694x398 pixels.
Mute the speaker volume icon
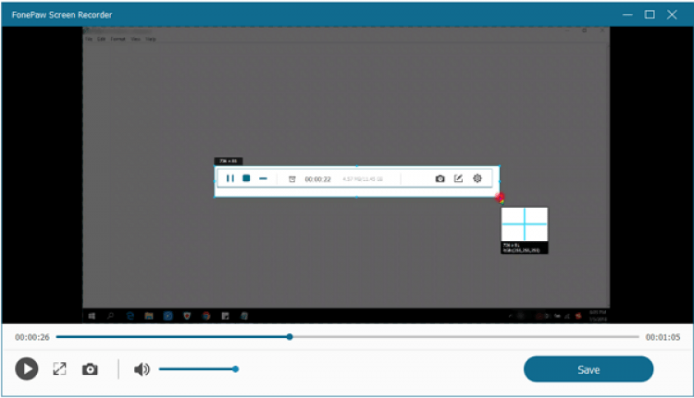point(142,369)
